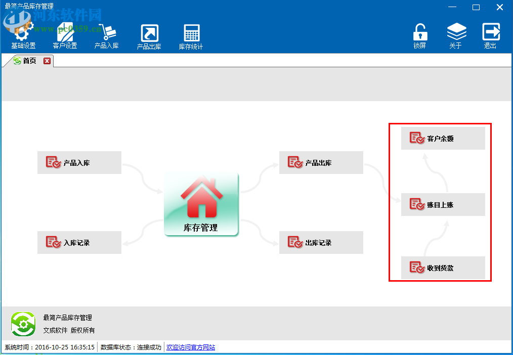Open 欢迎访问官方网站 link
513x355 pixels.
point(191,347)
